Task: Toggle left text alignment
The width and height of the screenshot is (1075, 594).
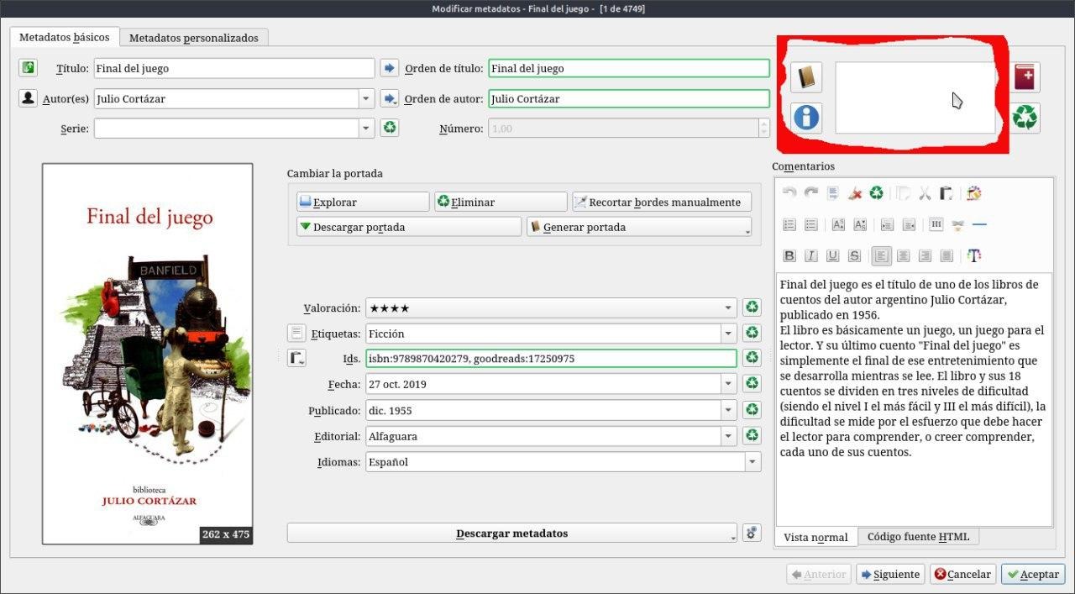Action: tap(882, 255)
